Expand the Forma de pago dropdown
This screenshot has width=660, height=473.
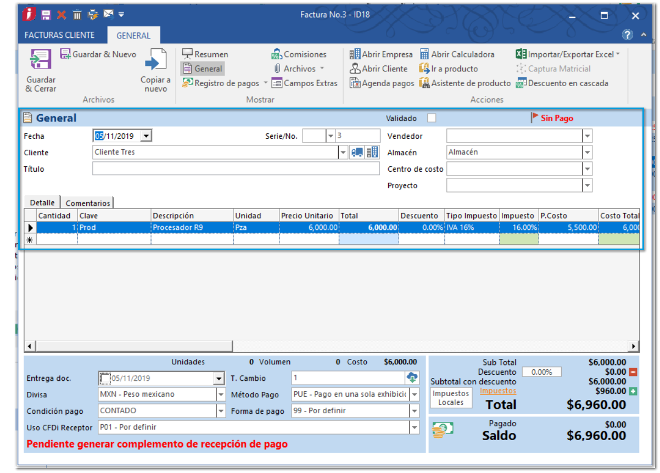pos(414,411)
